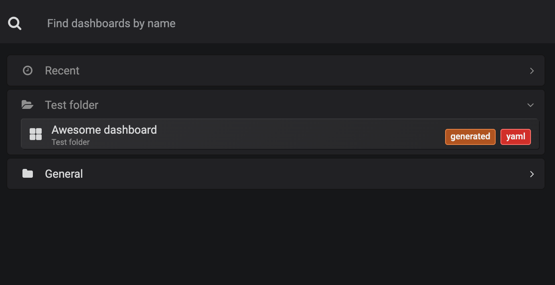Click the dashboard grid icon for Awesome dashboard
This screenshot has width=555, height=285.
coord(36,134)
